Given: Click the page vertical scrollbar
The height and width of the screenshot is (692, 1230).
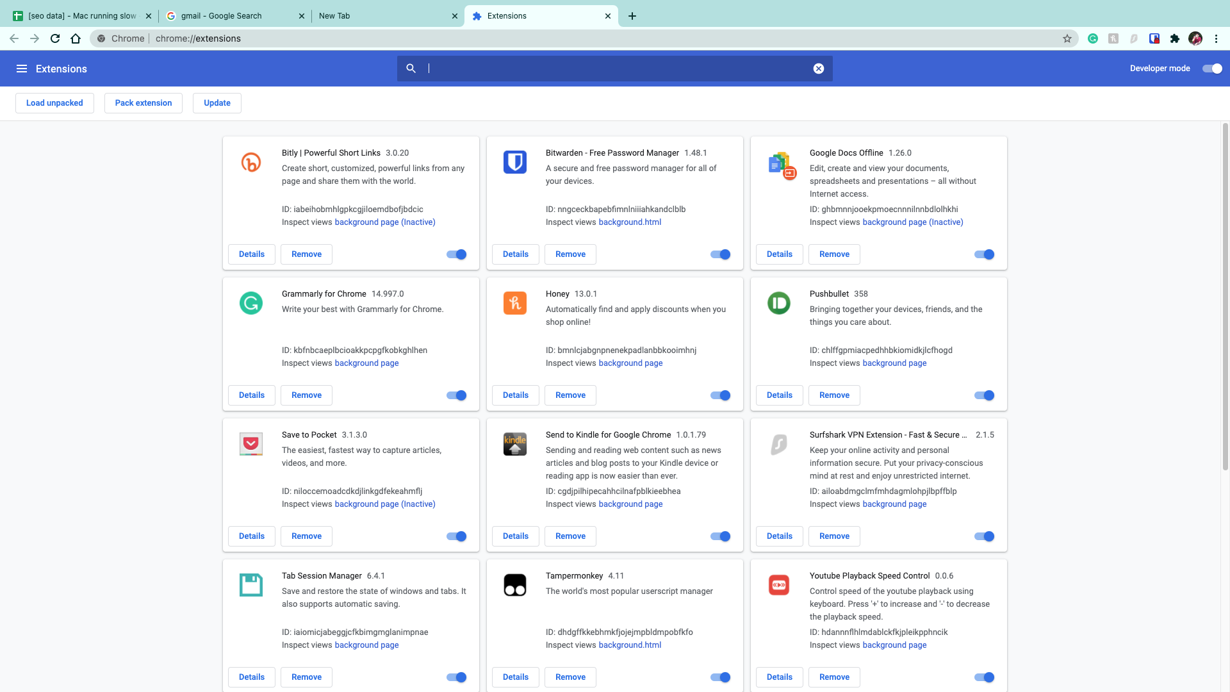Looking at the screenshot, I should [1226, 297].
